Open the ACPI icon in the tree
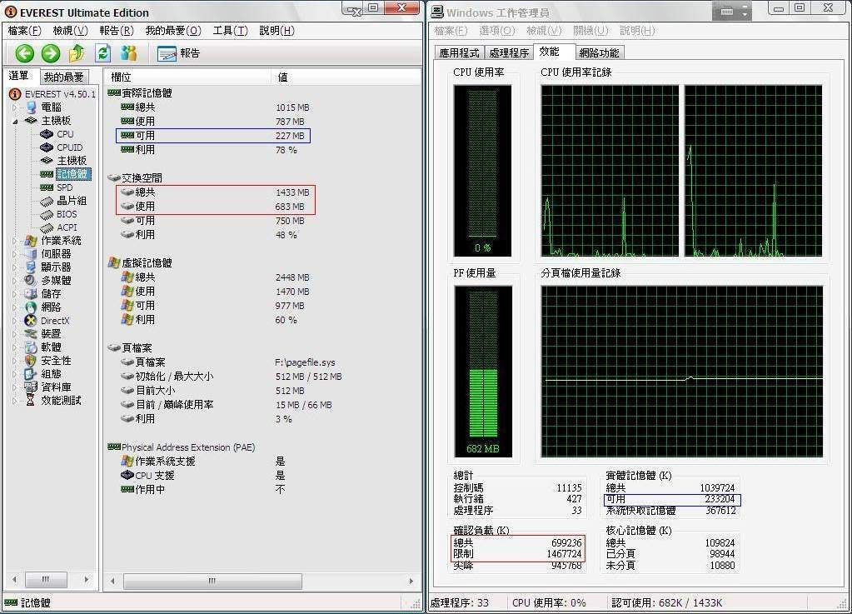Viewport: 852px width, 614px height. point(47,227)
